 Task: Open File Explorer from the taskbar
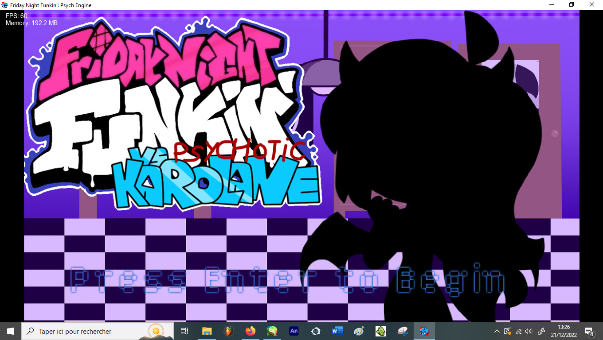click(207, 331)
